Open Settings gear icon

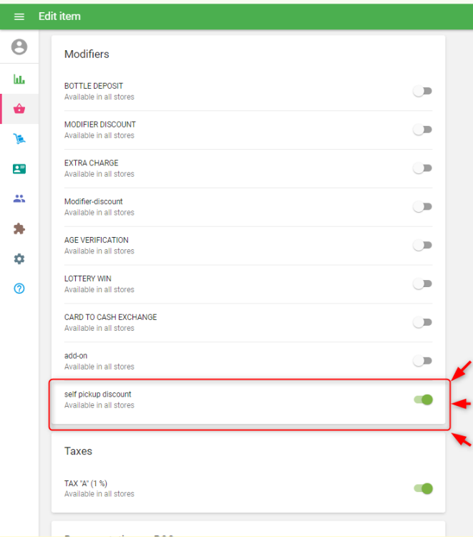pyautogui.click(x=19, y=259)
